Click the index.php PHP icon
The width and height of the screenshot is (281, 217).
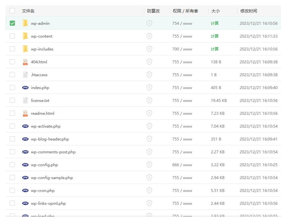(x=25, y=87)
